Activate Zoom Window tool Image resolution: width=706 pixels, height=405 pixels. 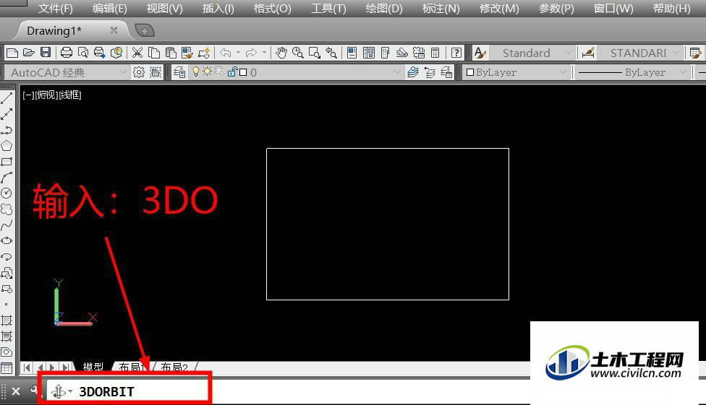314,53
